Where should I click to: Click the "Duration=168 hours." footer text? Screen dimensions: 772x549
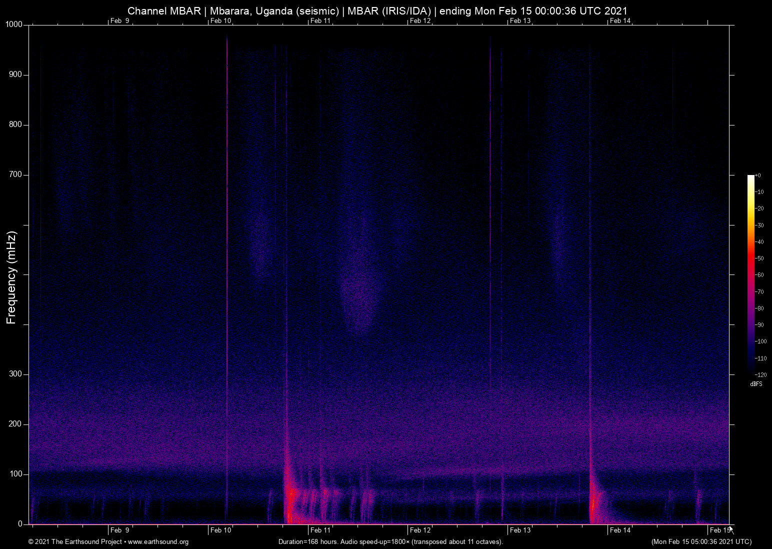[308, 542]
